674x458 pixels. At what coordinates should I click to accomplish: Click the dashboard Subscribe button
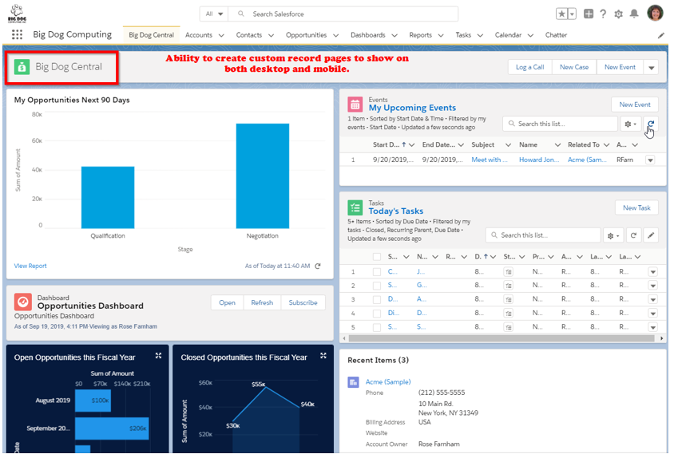tap(303, 303)
